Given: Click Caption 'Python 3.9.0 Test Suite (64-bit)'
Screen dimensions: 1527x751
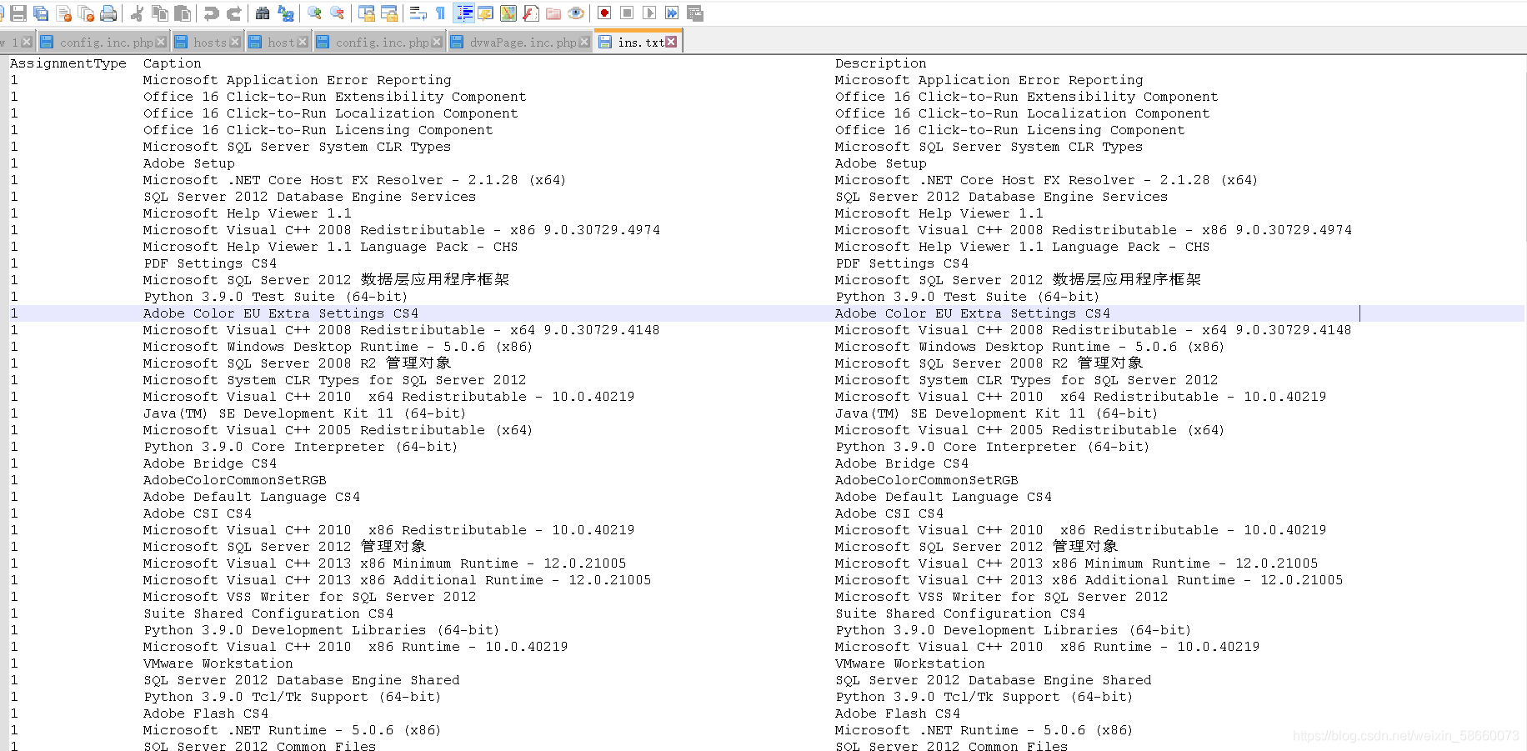Looking at the screenshot, I should click(x=275, y=297).
